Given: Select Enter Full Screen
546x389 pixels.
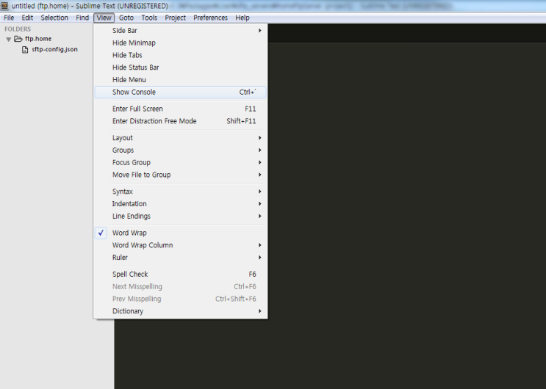Looking at the screenshot, I should pyautogui.click(x=180, y=109).
